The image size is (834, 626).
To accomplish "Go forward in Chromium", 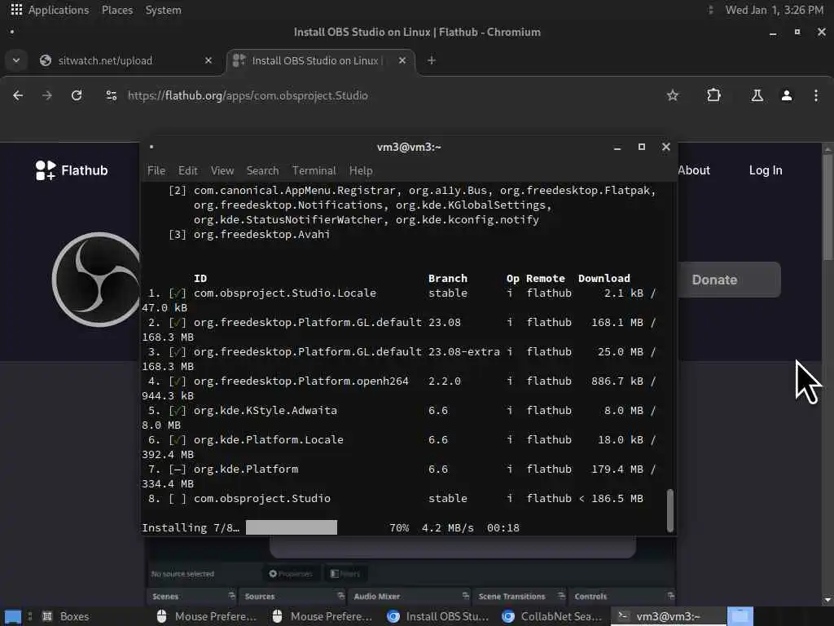I will [47, 95].
